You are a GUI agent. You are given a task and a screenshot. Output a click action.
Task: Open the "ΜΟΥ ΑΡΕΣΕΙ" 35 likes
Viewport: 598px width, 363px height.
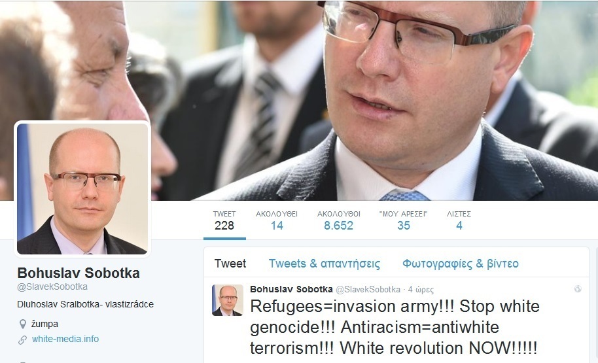tap(404, 220)
